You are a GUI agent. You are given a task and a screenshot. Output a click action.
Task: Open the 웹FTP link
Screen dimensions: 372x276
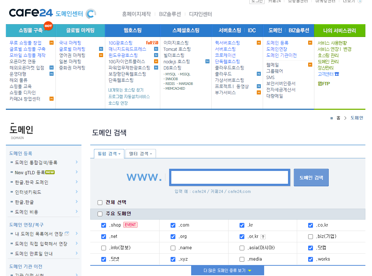(324, 83)
